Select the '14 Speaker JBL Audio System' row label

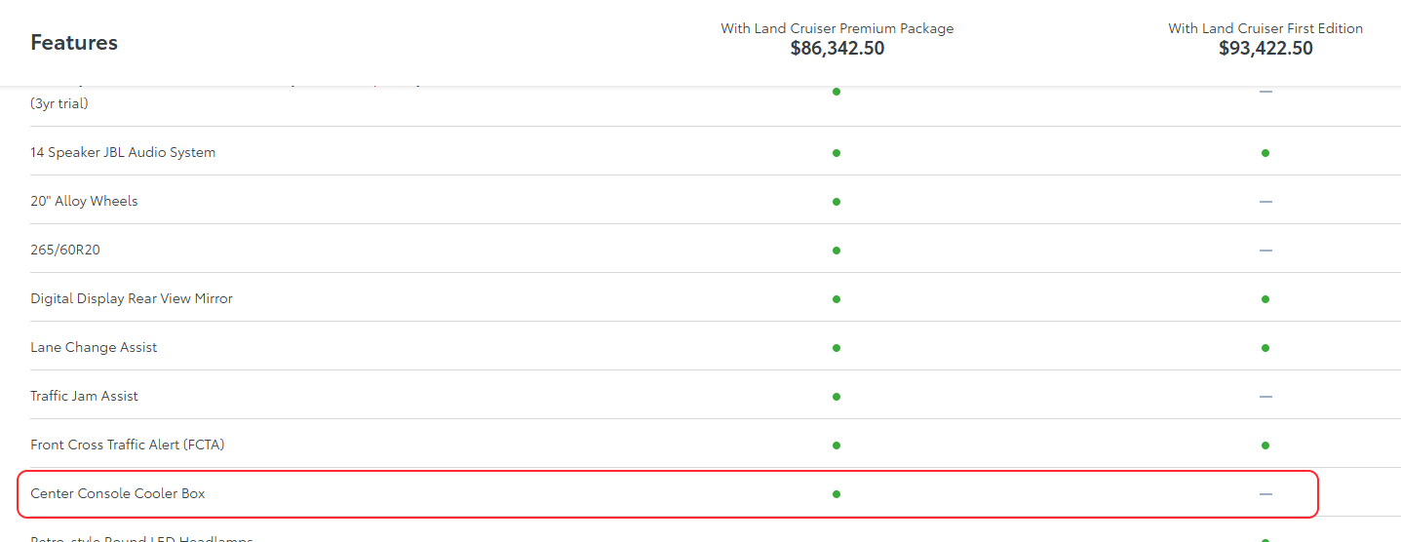(x=123, y=152)
